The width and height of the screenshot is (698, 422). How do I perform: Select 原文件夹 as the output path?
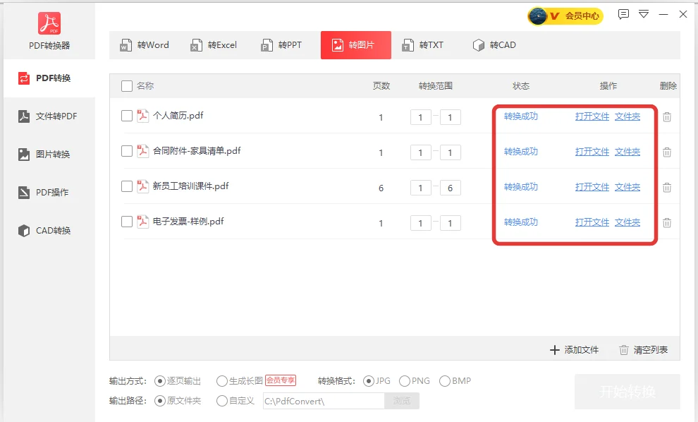pyautogui.click(x=160, y=401)
